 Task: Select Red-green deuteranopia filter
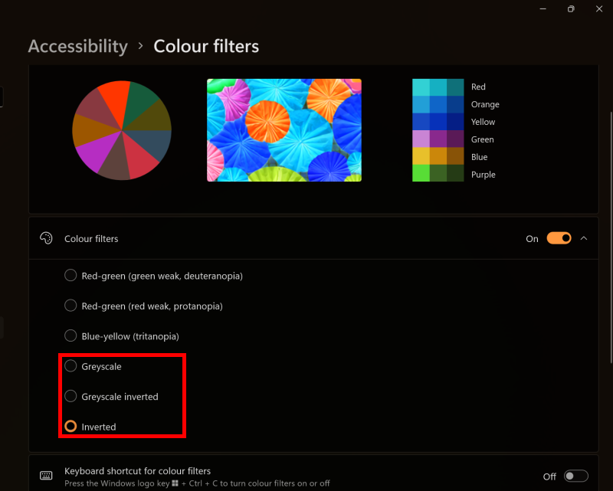point(70,276)
